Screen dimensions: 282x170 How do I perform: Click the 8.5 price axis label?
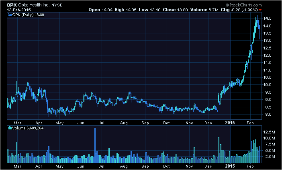[268, 107]
